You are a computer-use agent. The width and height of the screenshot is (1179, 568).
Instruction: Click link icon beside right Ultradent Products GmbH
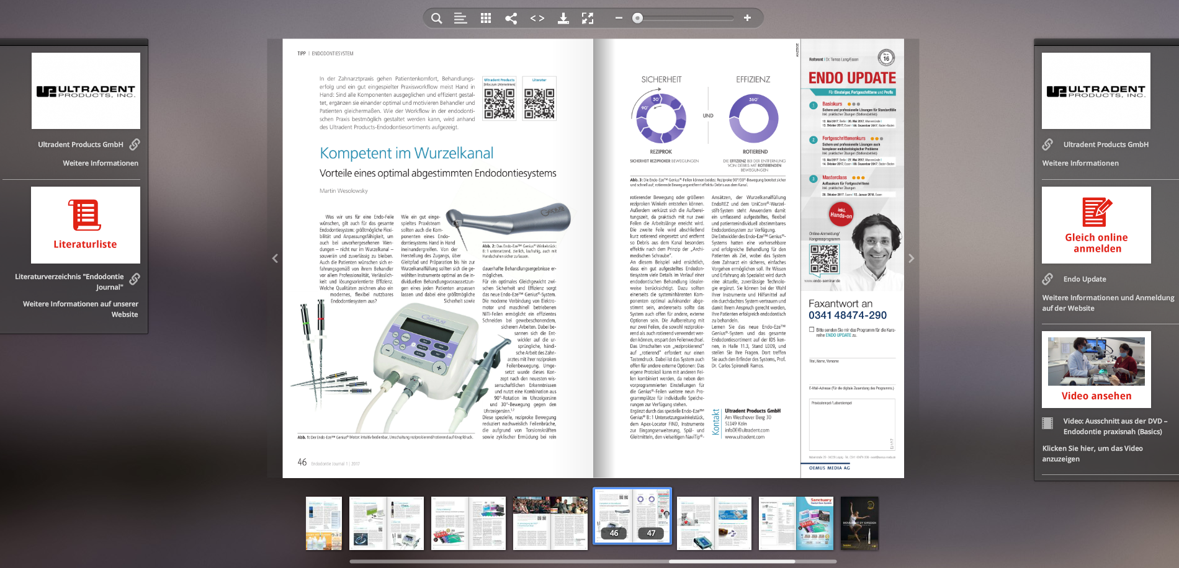(x=1047, y=144)
